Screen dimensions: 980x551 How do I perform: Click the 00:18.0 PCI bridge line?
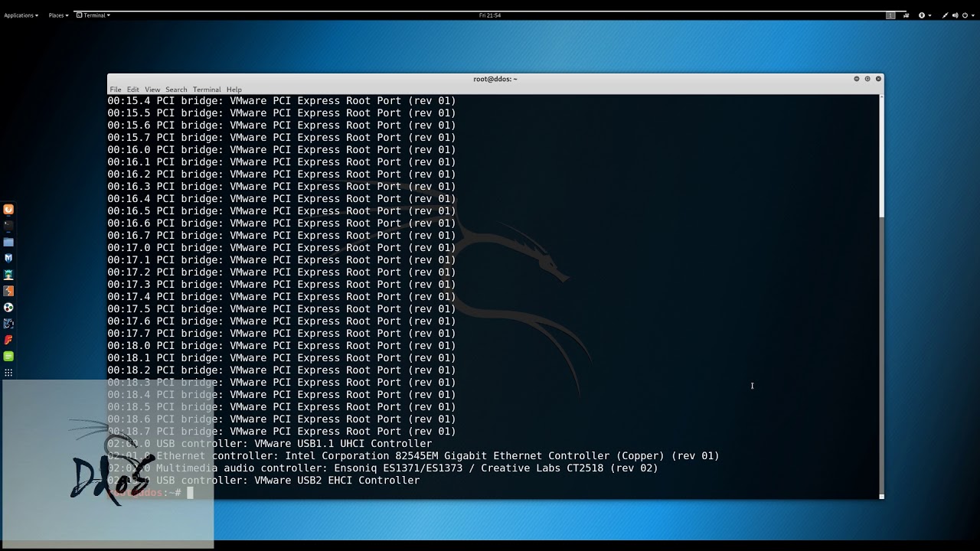coord(282,346)
